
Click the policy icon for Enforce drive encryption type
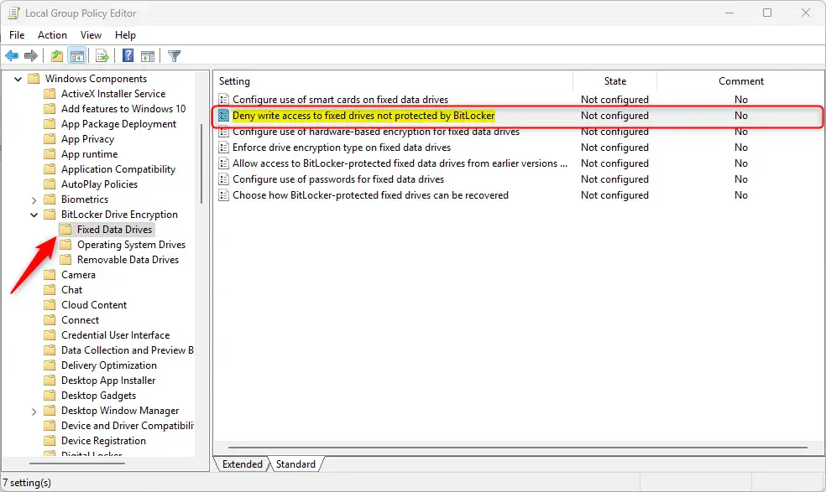click(224, 148)
